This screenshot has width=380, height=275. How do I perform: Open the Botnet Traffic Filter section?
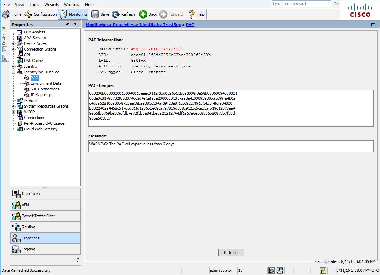coord(45,216)
